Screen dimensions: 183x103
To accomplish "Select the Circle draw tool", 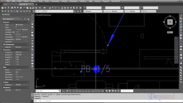I will 32,33.
